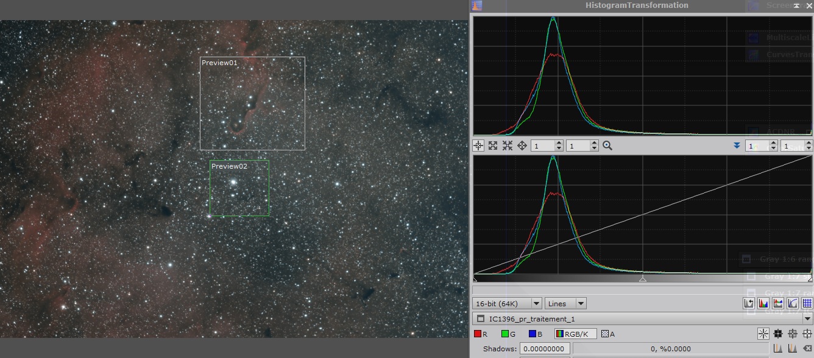Open the Lines graph style dropdown

coord(565,303)
